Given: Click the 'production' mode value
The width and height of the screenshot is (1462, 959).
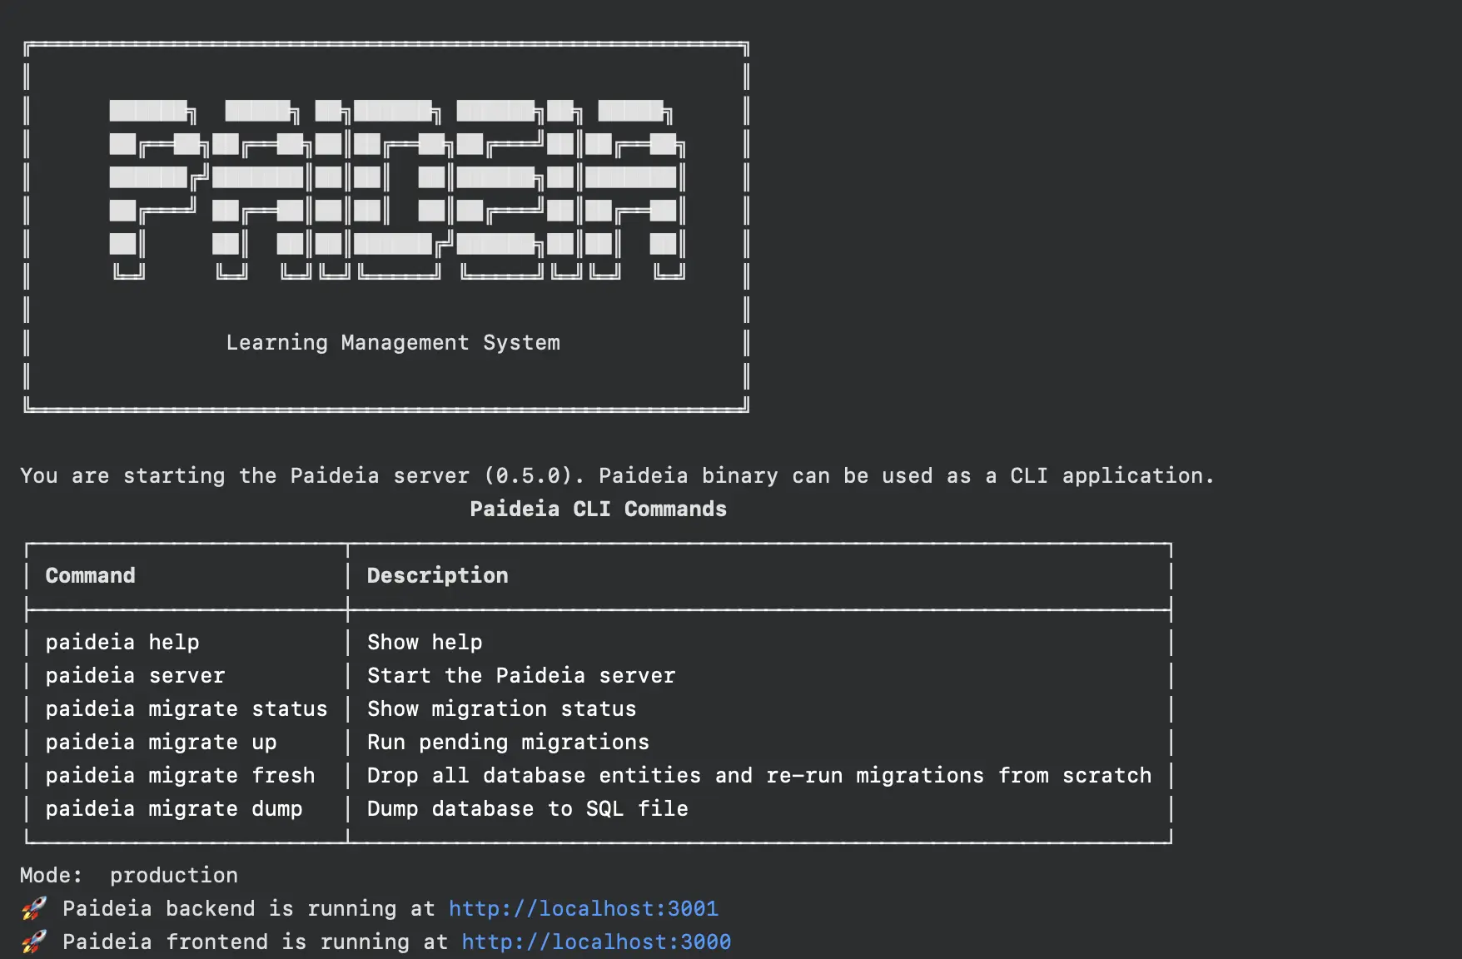Looking at the screenshot, I should click(x=174, y=875).
